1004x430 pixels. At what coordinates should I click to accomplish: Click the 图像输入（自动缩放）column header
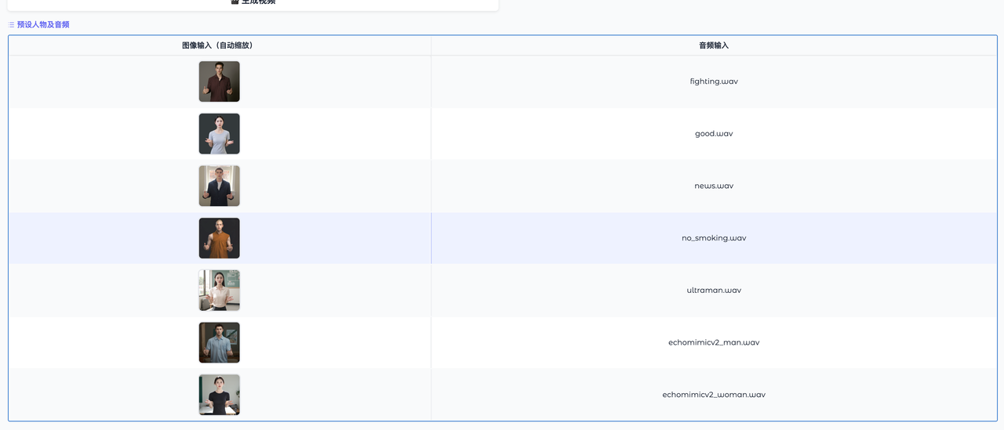tap(219, 45)
